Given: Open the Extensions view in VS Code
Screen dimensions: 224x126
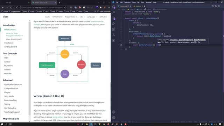Looking at the screenshot, I should (x=114, y=29).
